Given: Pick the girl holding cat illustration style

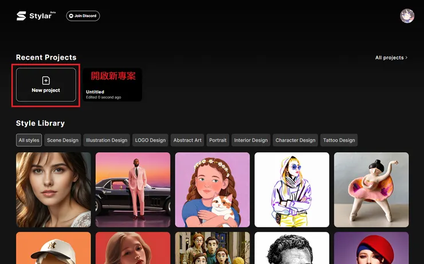Looking at the screenshot, I should pos(213,189).
